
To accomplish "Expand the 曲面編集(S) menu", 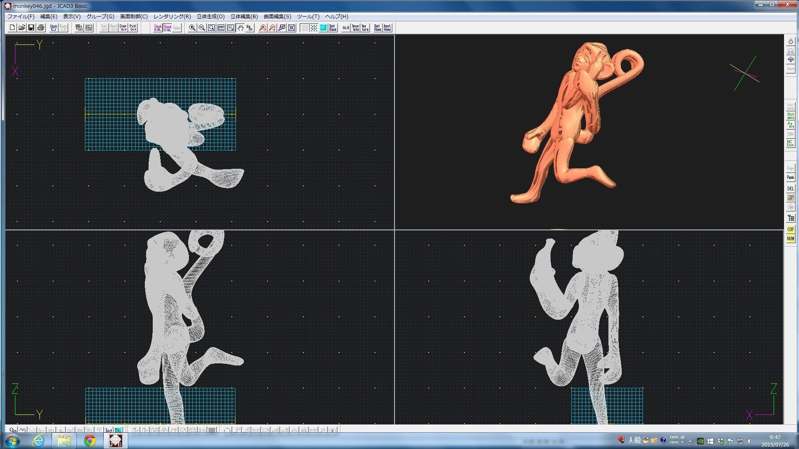I will (x=277, y=17).
